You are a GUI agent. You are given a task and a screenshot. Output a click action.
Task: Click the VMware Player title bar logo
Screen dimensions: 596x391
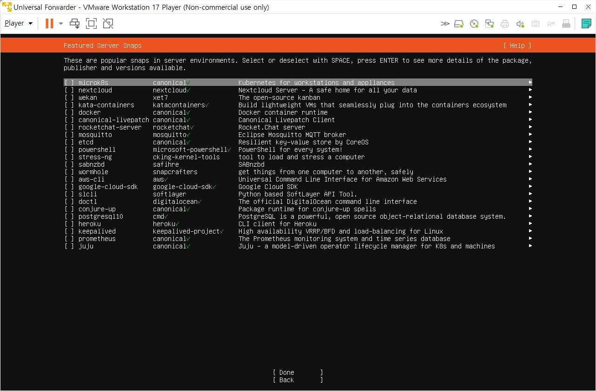pyautogui.click(x=7, y=7)
